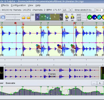Click the level meter beside the overview waveform

point(102,73)
